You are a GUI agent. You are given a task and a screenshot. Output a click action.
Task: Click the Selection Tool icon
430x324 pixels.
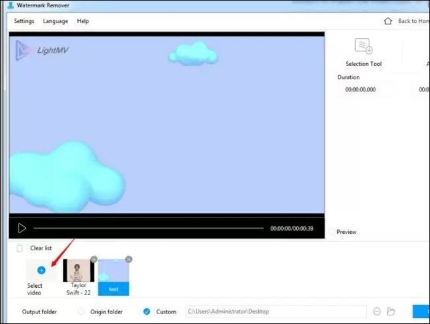click(x=364, y=46)
